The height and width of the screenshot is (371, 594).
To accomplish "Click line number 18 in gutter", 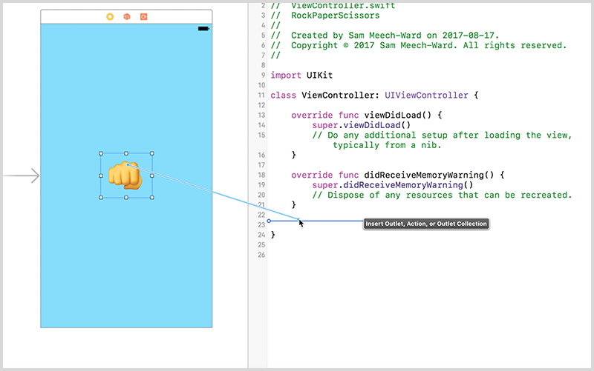I will (260, 175).
